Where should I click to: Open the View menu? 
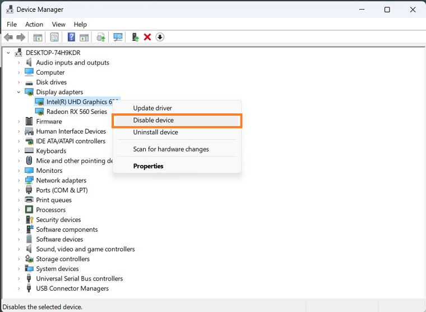tap(59, 25)
